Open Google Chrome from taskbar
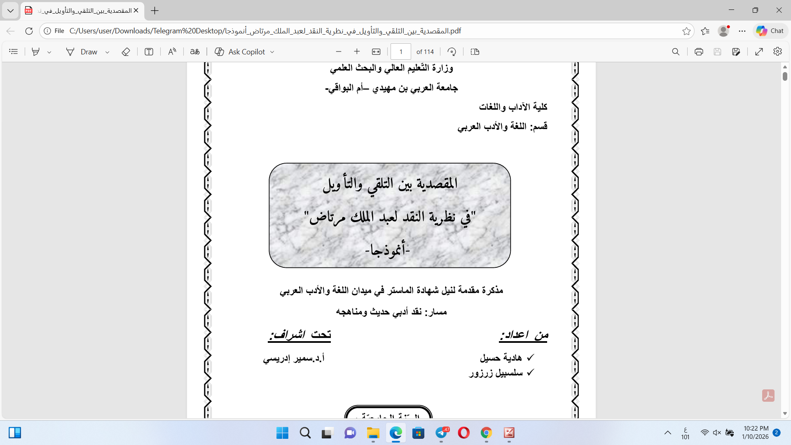Image resolution: width=791 pixels, height=445 pixels. pyautogui.click(x=487, y=433)
